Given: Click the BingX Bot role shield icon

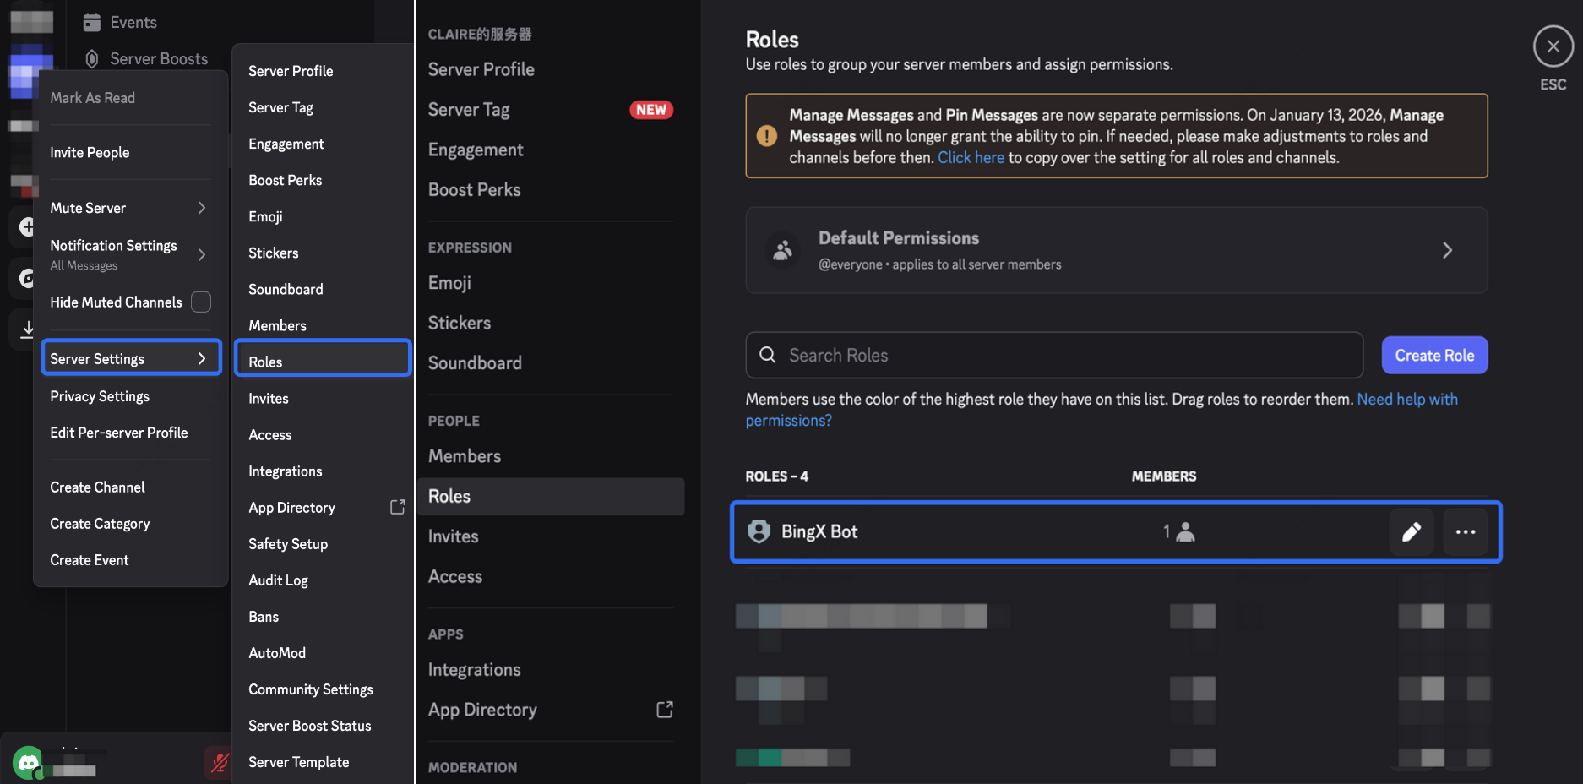Looking at the screenshot, I should click(759, 531).
